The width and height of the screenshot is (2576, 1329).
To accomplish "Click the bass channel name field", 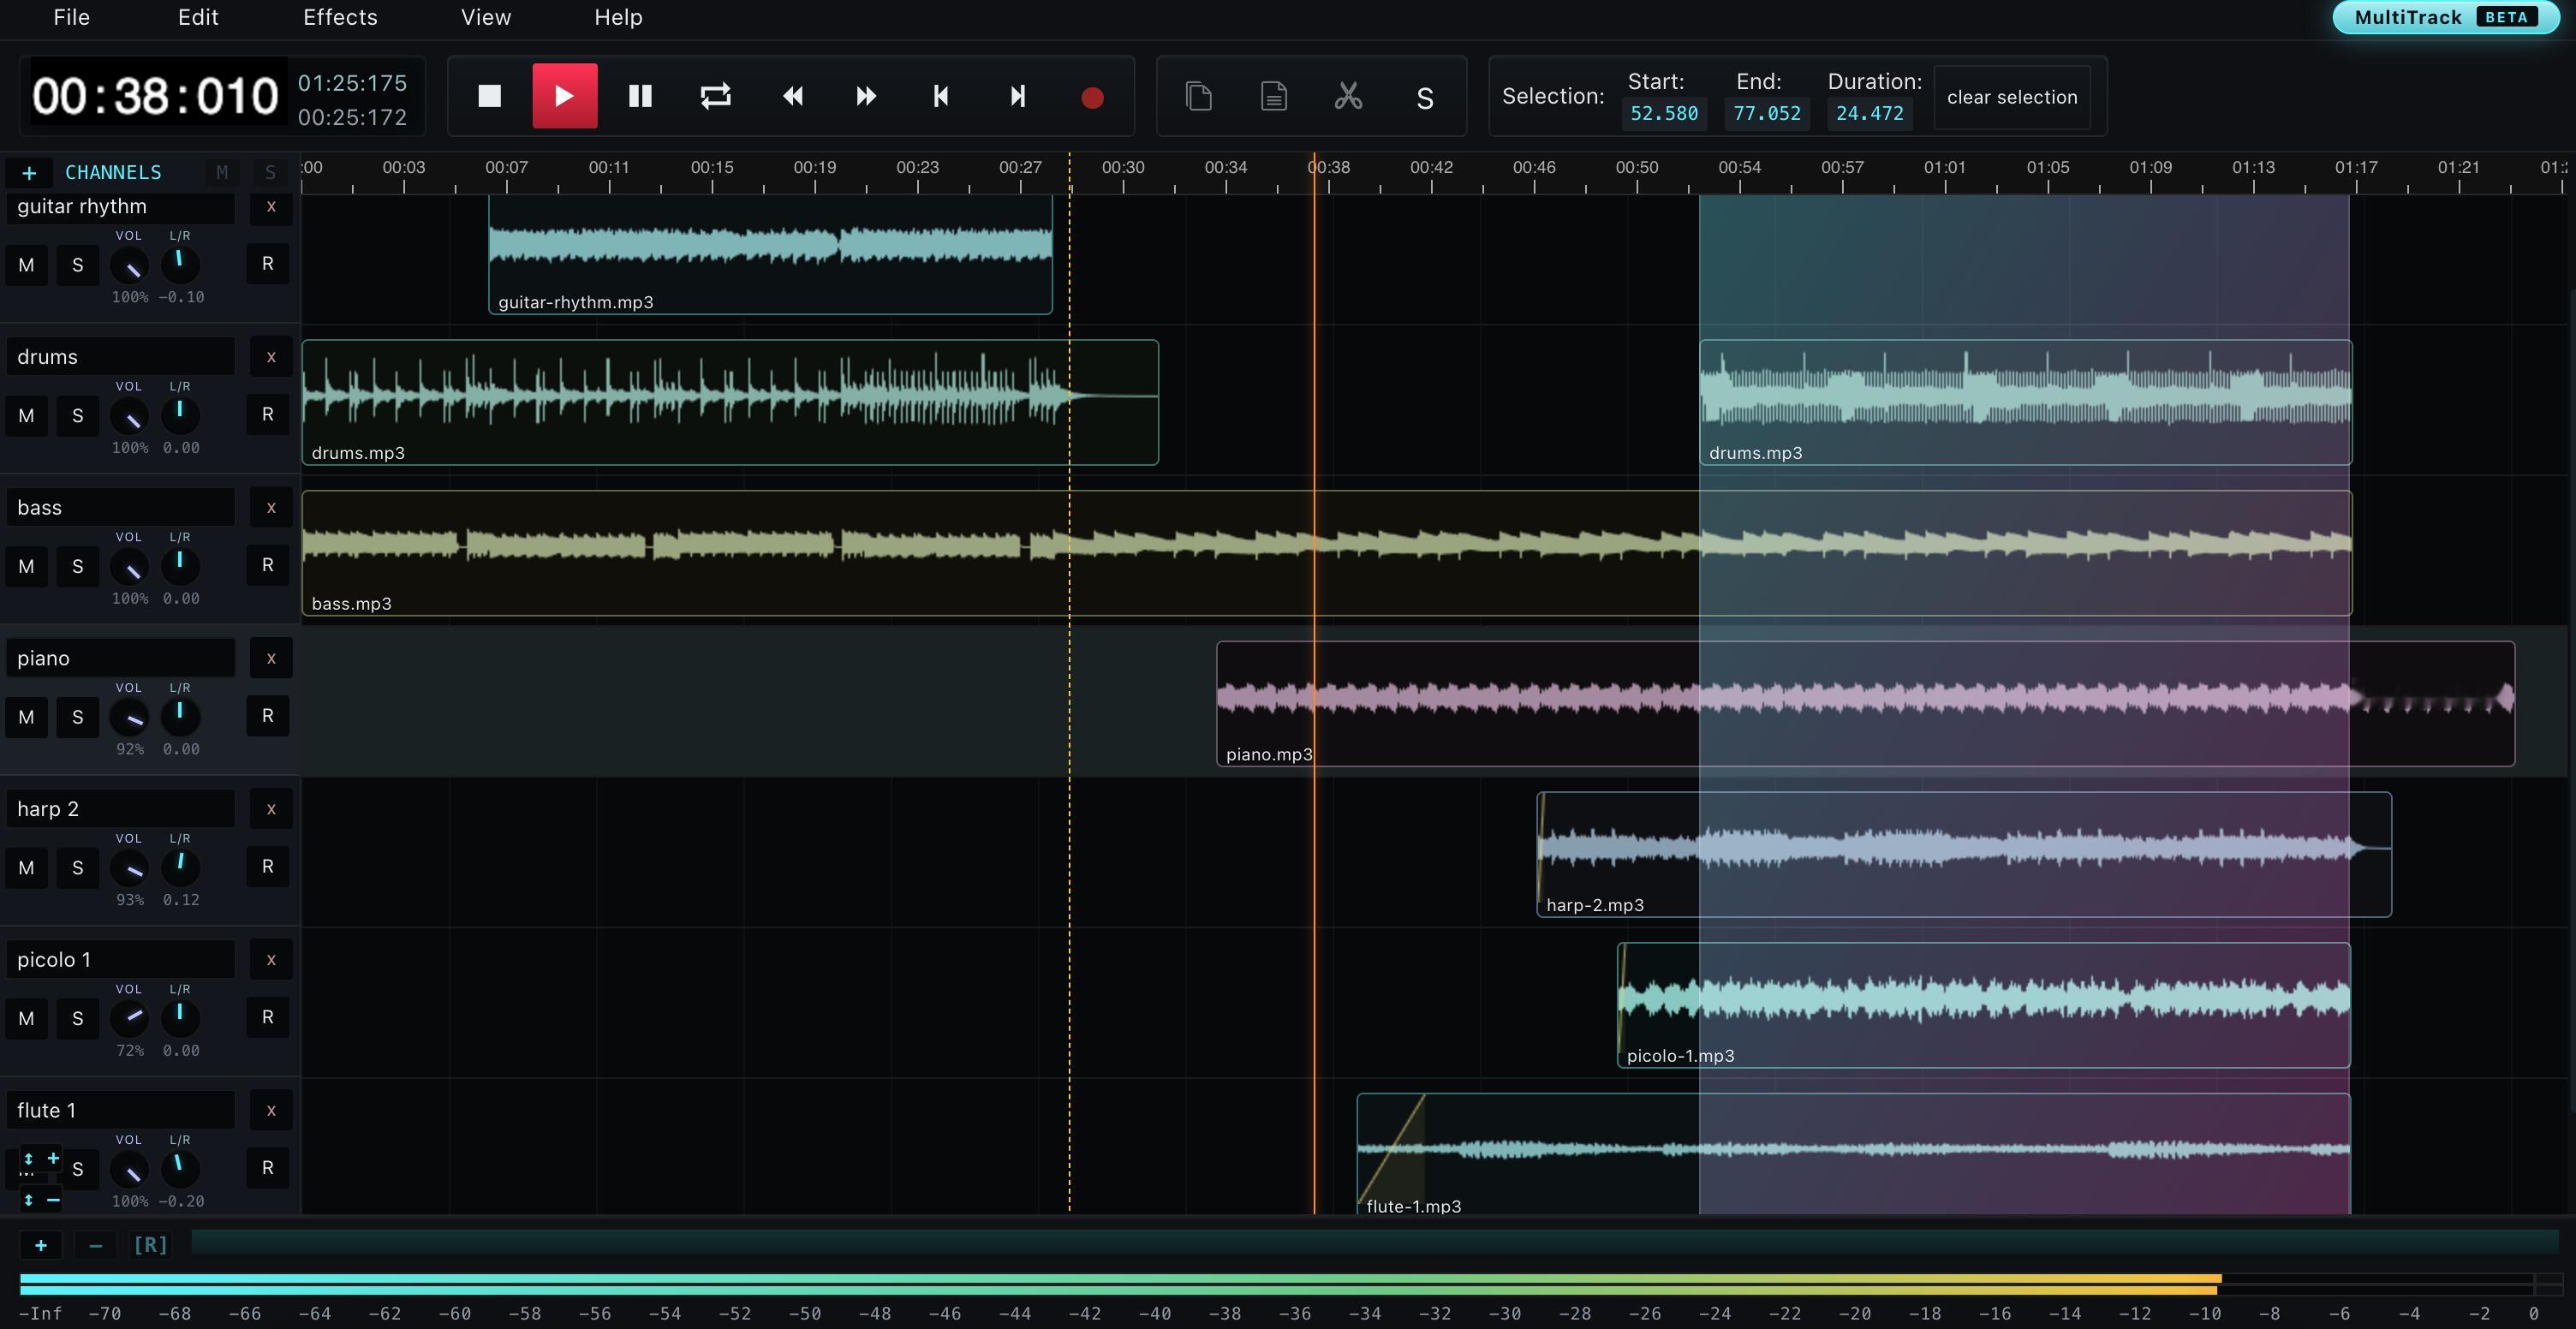I will 121,508.
